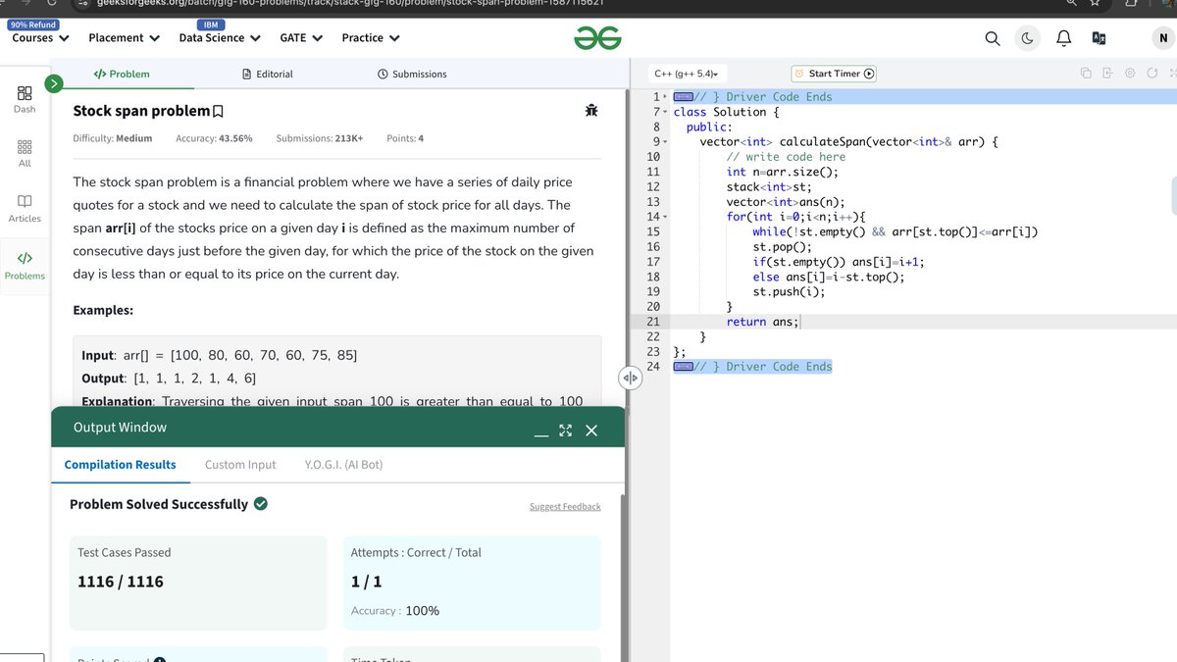This screenshot has width=1177, height=662.
Task: Click the editor import file icon
Action: (x=1107, y=74)
